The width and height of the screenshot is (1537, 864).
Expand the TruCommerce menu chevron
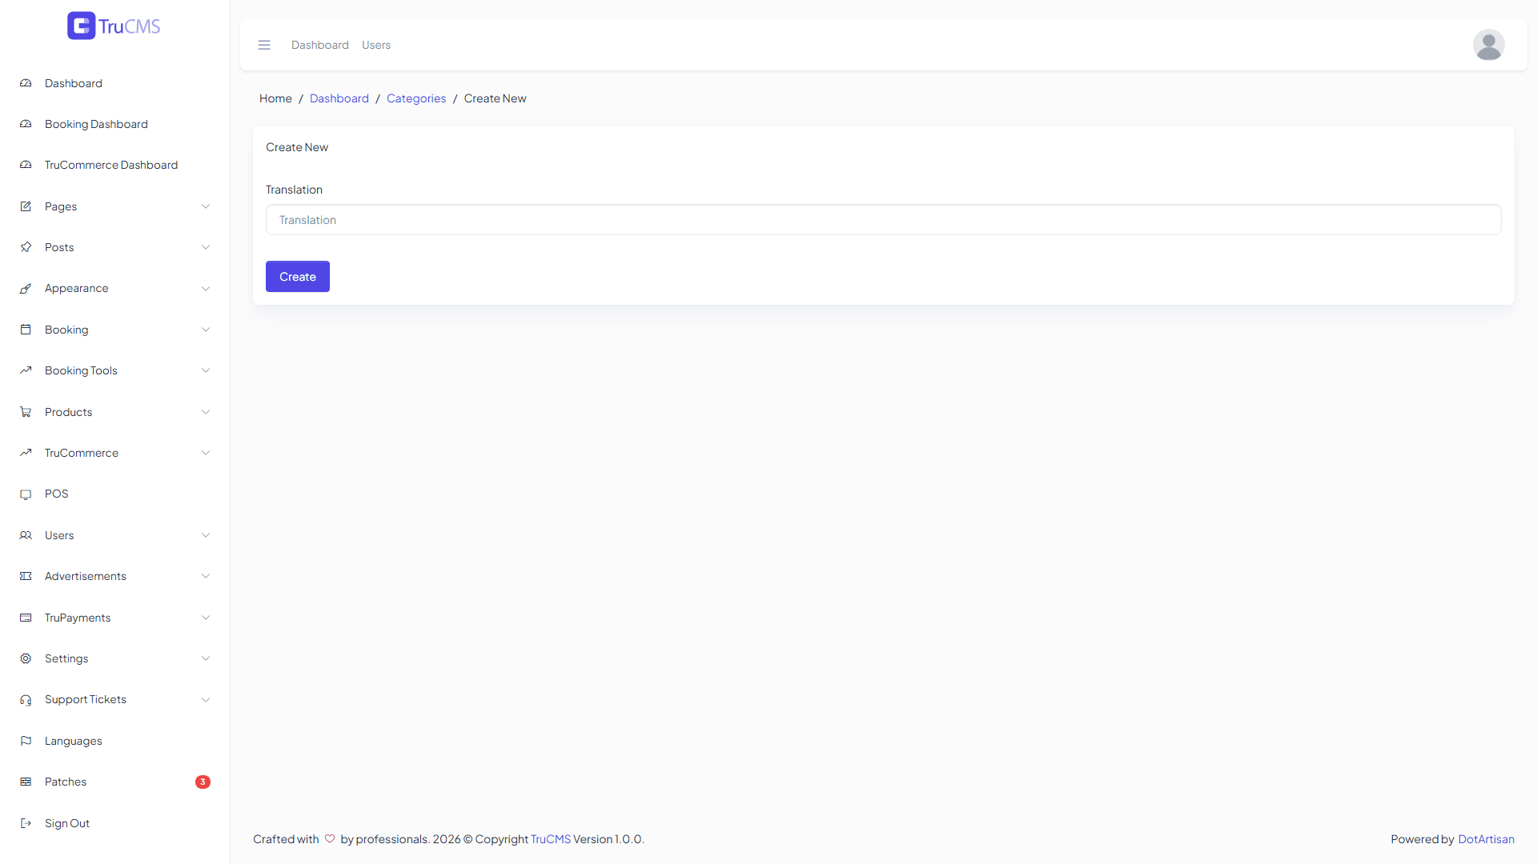(x=206, y=453)
